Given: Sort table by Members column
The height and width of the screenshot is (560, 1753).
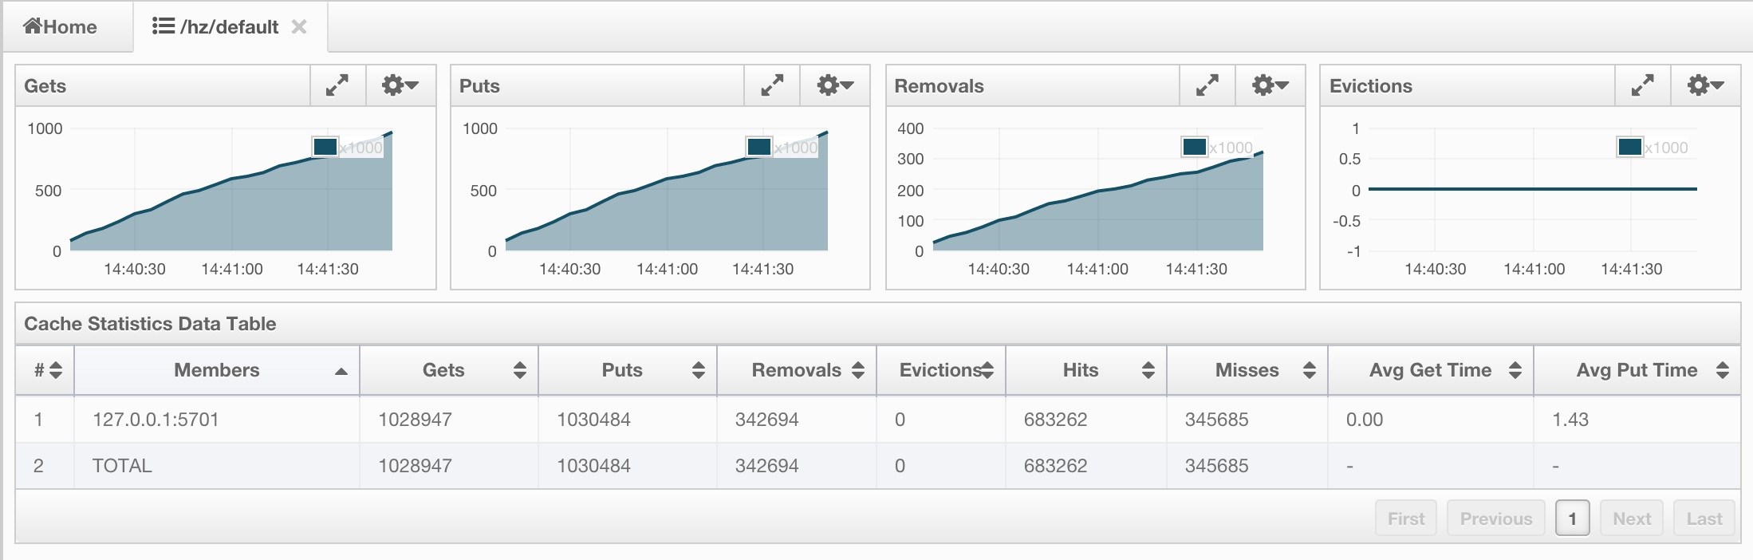Looking at the screenshot, I should click(217, 370).
